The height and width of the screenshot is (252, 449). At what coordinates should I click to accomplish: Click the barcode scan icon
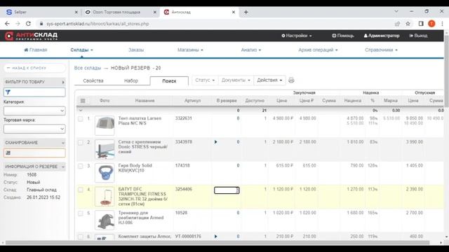(8, 153)
